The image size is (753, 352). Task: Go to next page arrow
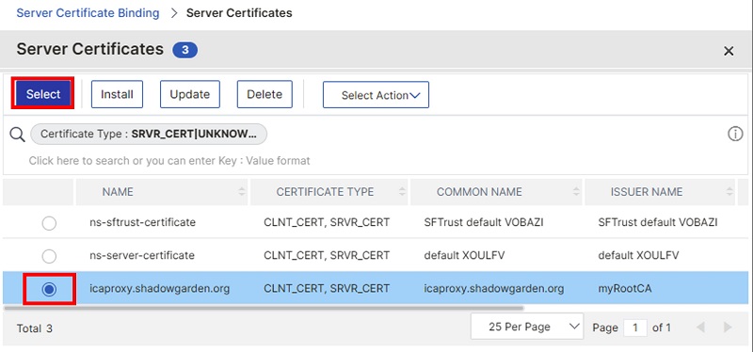[728, 328]
